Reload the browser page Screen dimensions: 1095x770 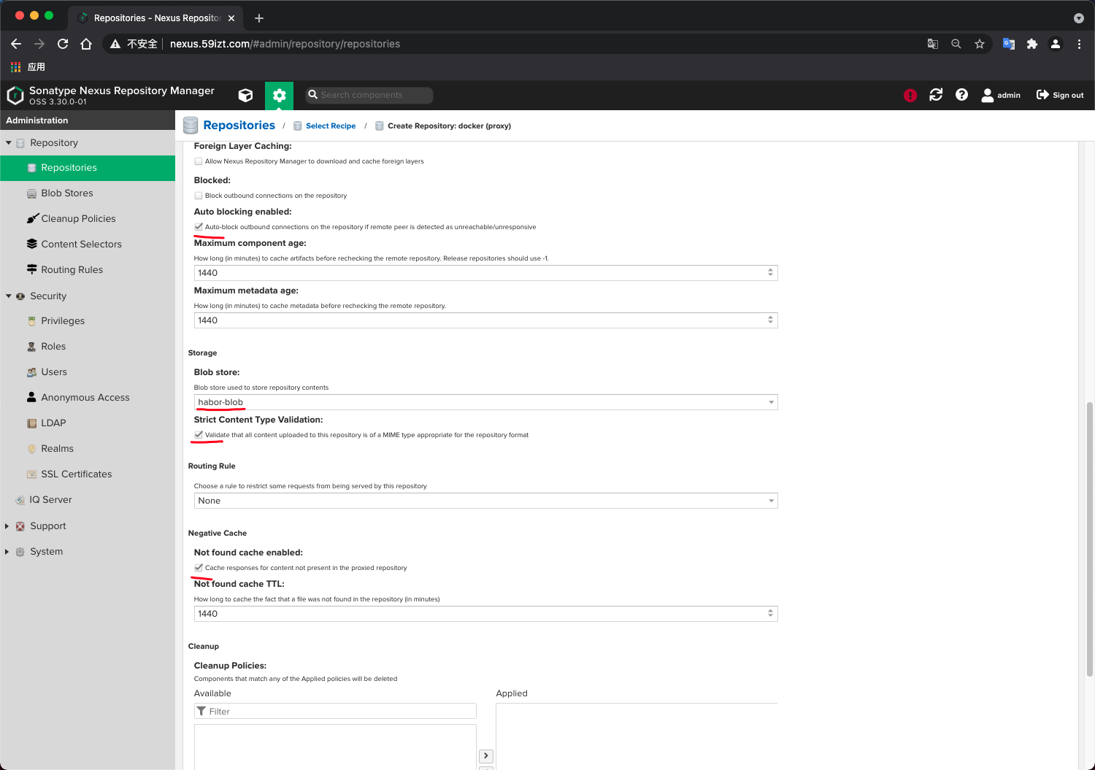63,44
